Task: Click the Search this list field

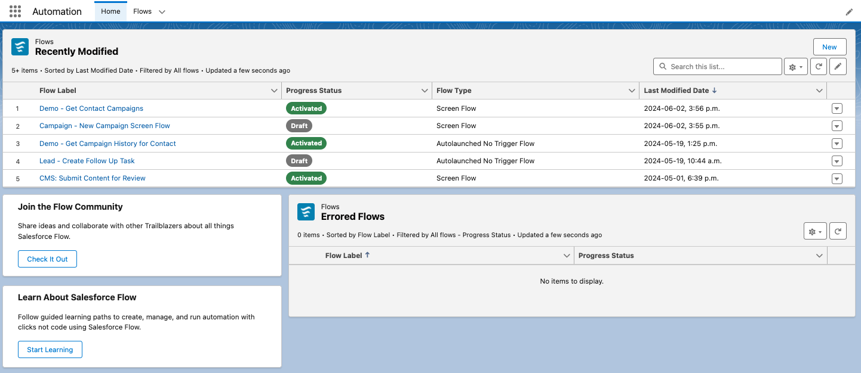Action: 717,67
